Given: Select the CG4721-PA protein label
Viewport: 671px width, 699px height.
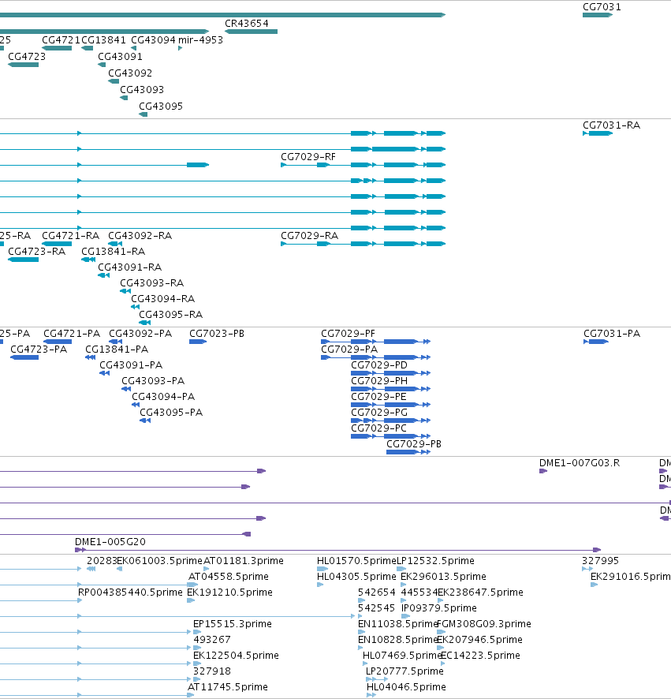Looking at the screenshot, I should 72,334.
